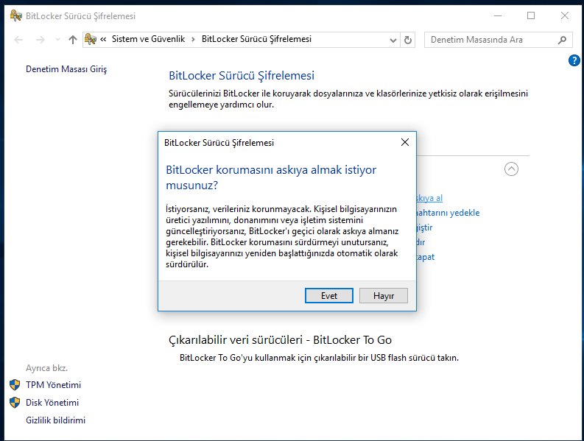Click the back navigation arrow

[x=19, y=40]
